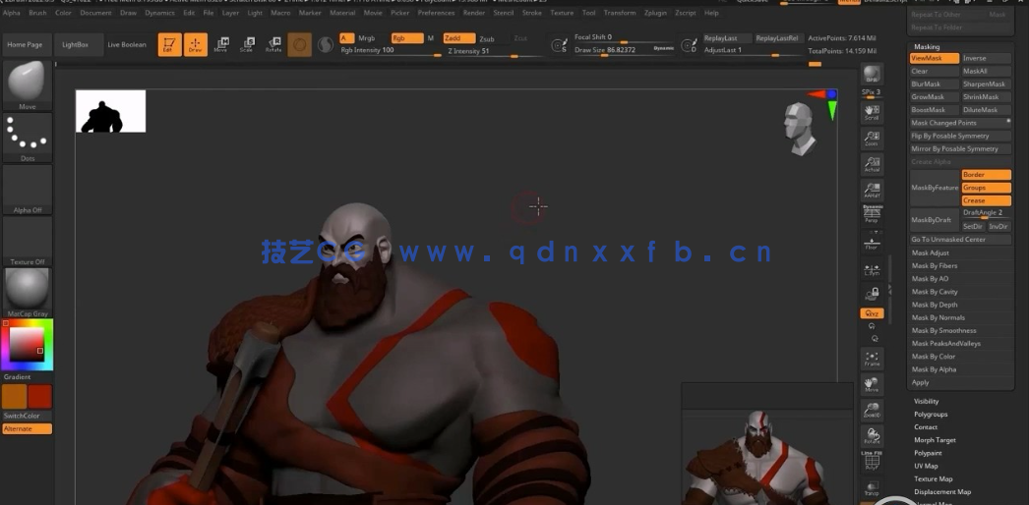
Task: Open the Render menu
Action: (474, 13)
